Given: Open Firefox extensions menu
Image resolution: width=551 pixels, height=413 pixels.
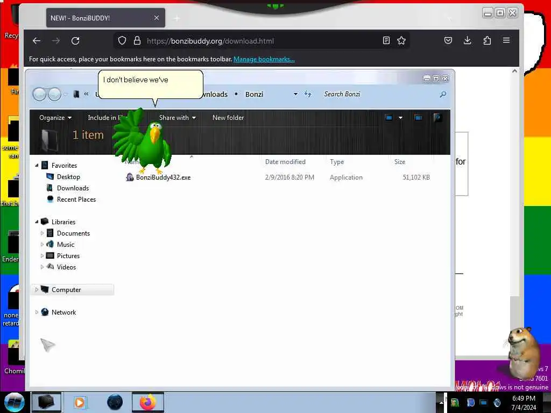Looking at the screenshot, I should pyautogui.click(x=486, y=40).
